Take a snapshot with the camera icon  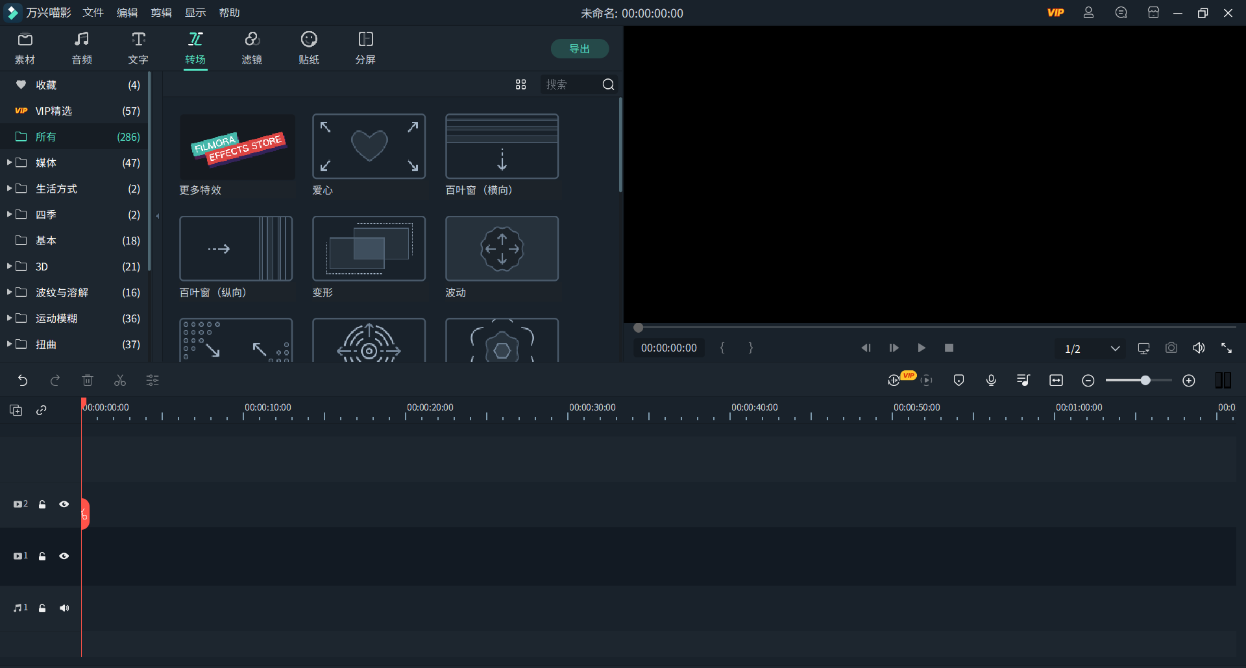[1171, 348]
